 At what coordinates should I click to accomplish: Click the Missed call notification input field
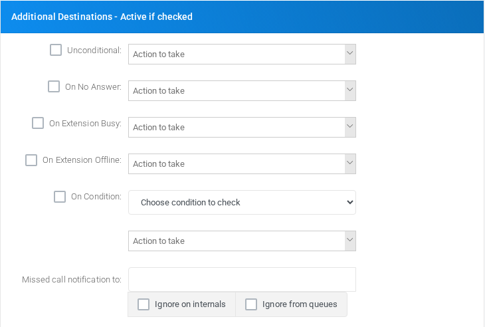coord(242,279)
